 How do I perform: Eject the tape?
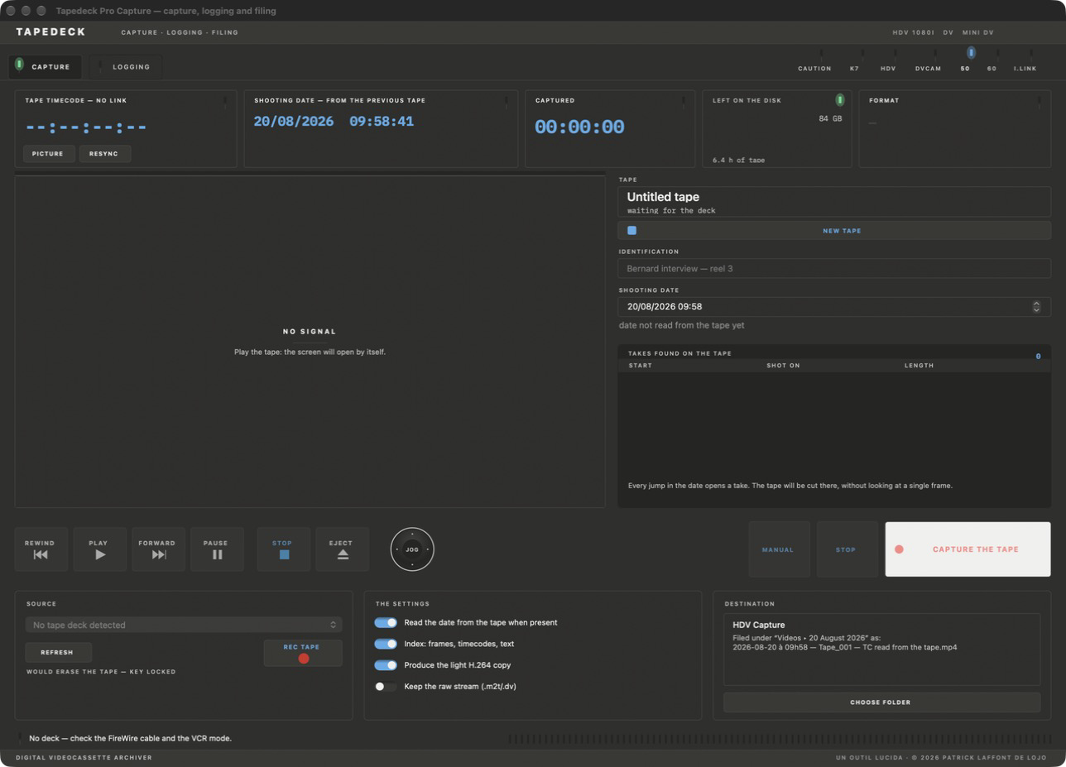(x=342, y=549)
